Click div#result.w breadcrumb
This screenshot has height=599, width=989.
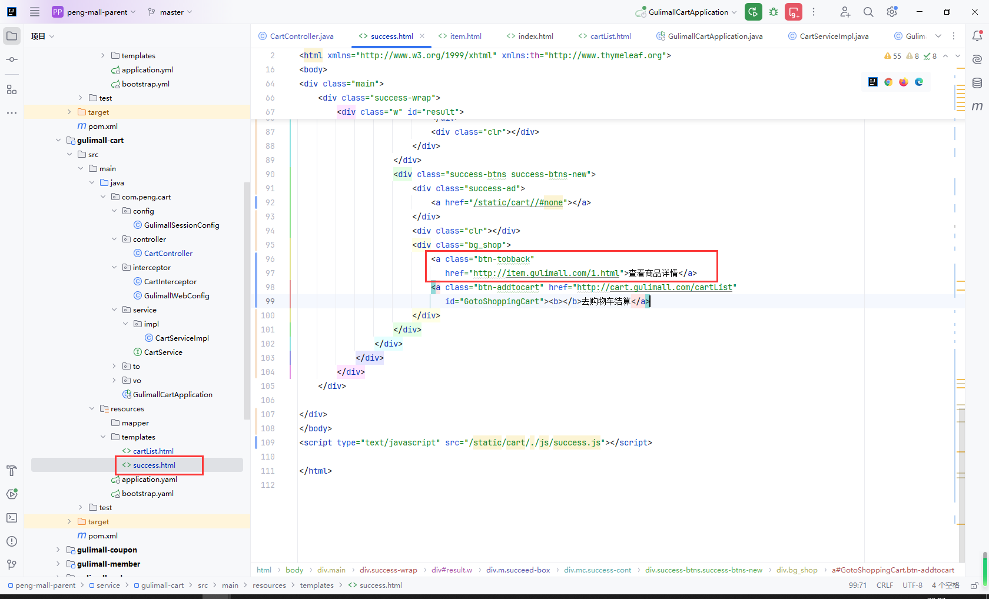(x=452, y=570)
